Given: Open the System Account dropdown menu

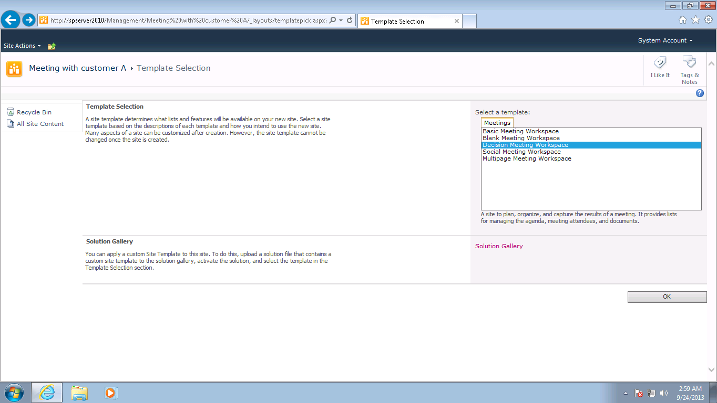Looking at the screenshot, I should click(664, 40).
